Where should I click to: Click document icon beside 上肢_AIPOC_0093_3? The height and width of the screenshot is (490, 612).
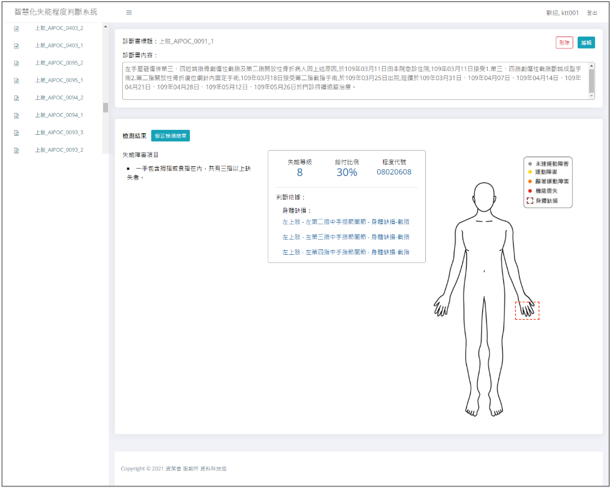click(16, 133)
